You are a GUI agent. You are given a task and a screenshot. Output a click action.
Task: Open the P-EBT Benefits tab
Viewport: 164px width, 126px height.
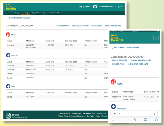click(54, 13)
